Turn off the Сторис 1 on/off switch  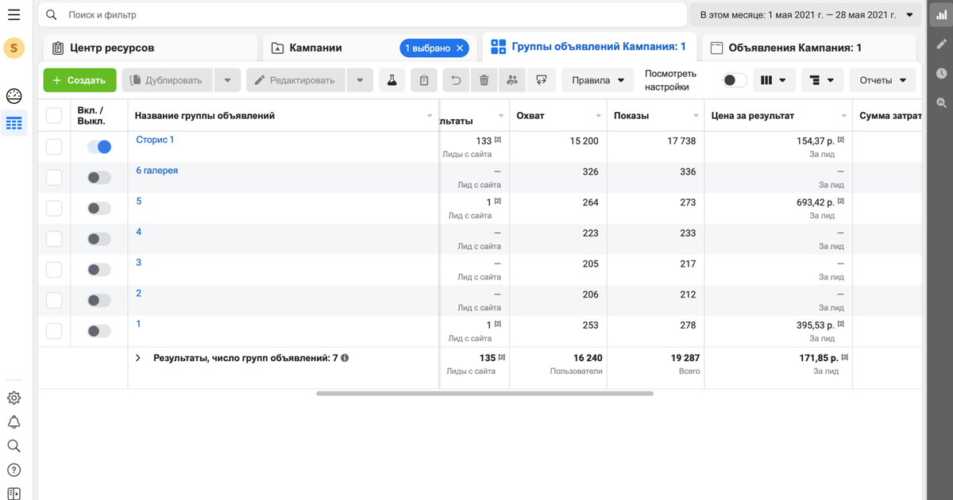pos(99,147)
